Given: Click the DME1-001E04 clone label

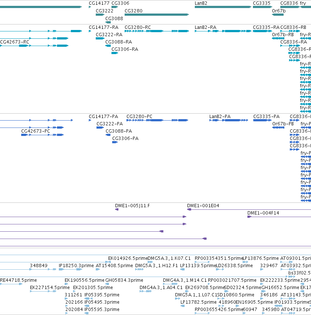Looking at the screenshot, I should tap(203, 206).
